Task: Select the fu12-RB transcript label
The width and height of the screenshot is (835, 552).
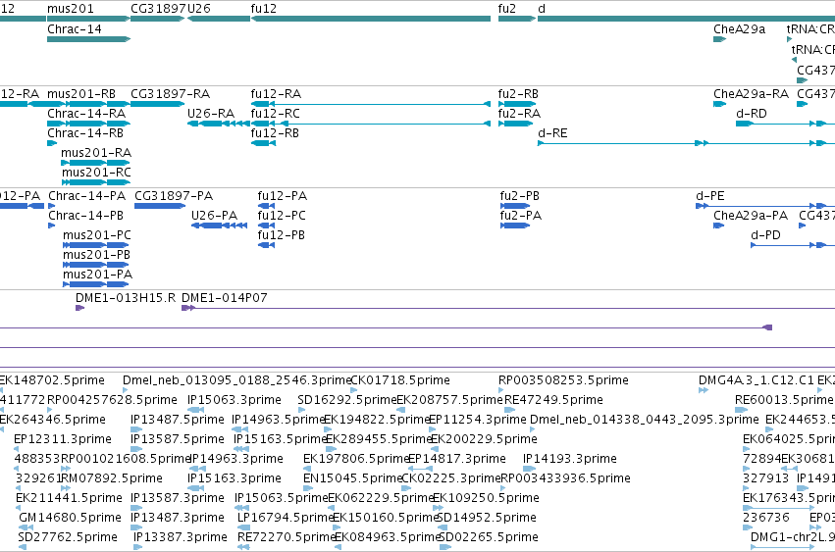Action: click(x=275, y=133)
